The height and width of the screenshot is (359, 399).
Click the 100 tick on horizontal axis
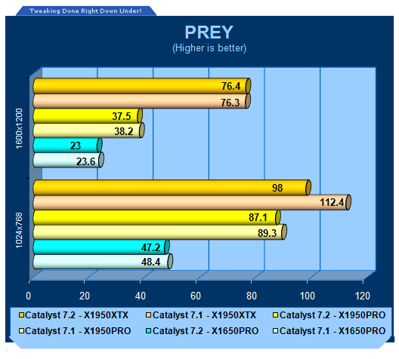[x=308, y=296]
